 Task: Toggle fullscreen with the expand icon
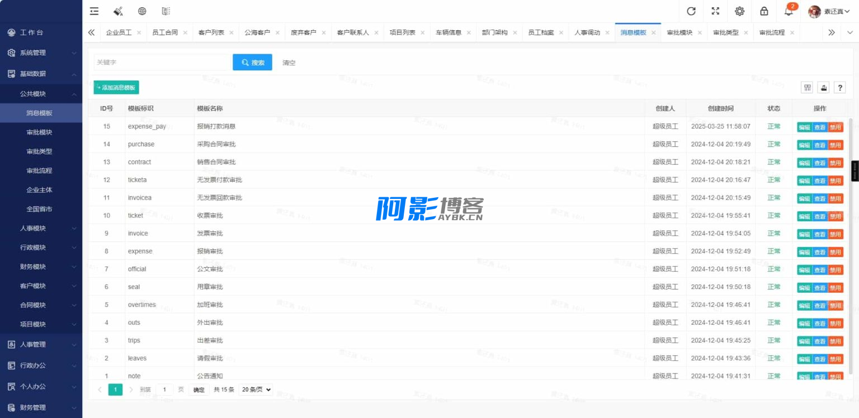(x=715, y=11)
